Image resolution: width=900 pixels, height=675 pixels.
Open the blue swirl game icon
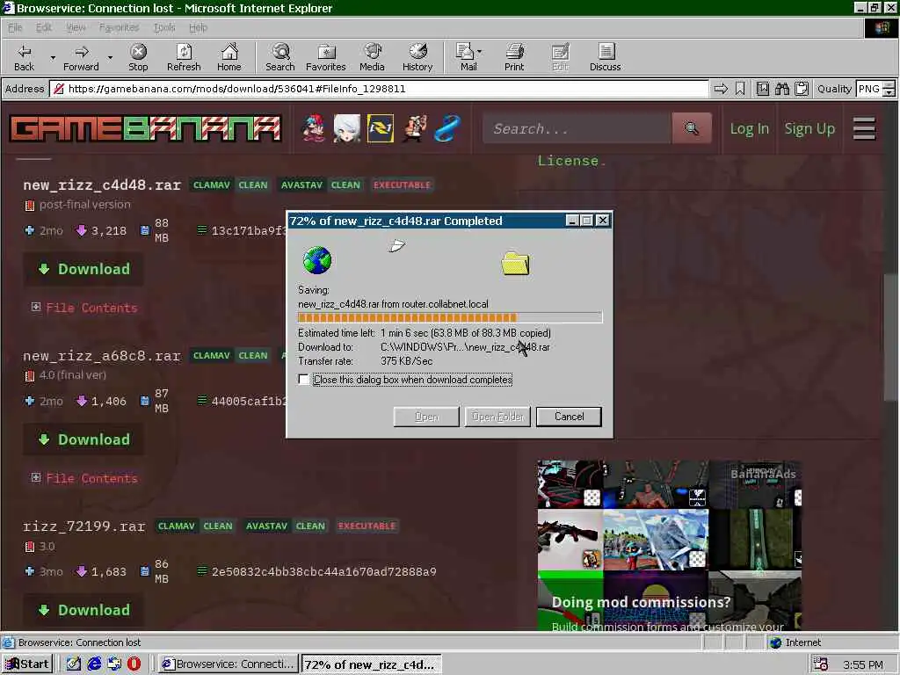(447, 128)
